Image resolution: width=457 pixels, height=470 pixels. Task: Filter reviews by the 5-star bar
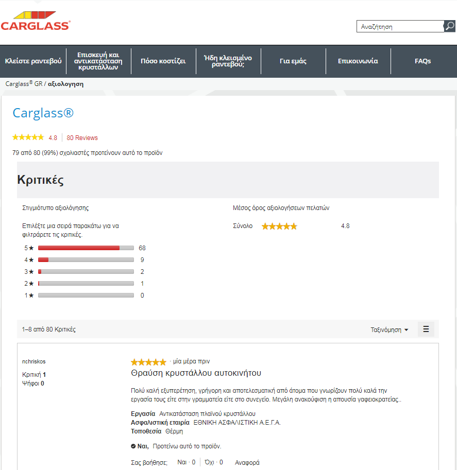(86, 248)
